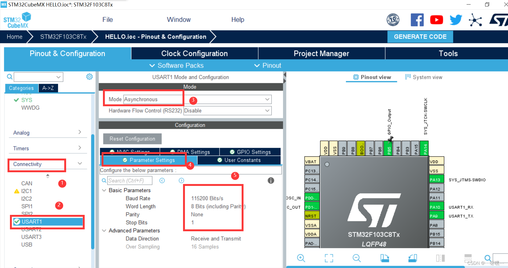Fit the chip view to screen
Image resolution: width=508 pixels, height=268 pixels.
click(329, 258)
